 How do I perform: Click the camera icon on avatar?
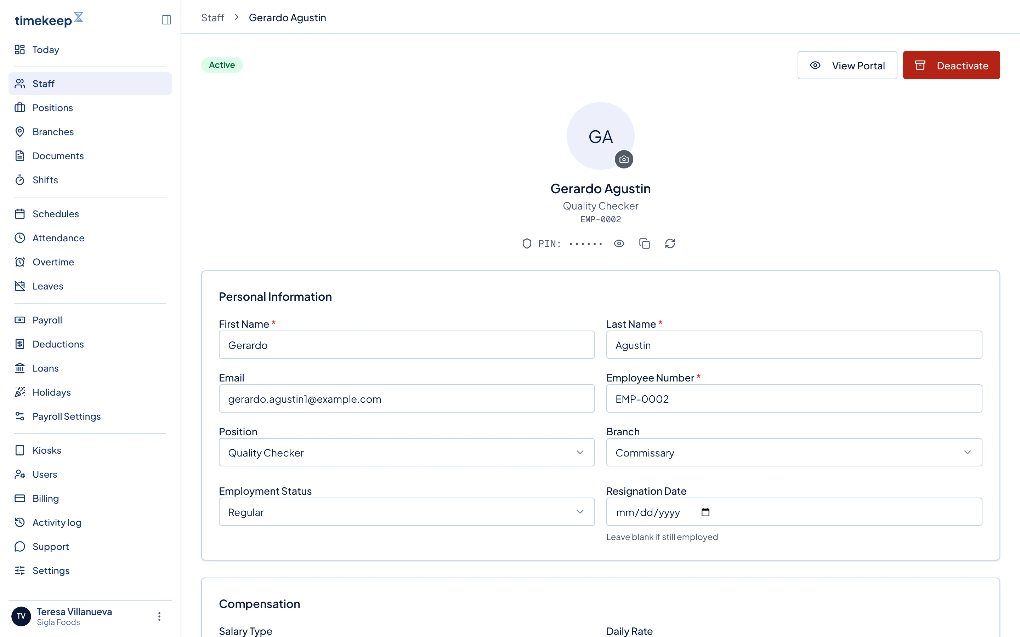coord(624,159)
